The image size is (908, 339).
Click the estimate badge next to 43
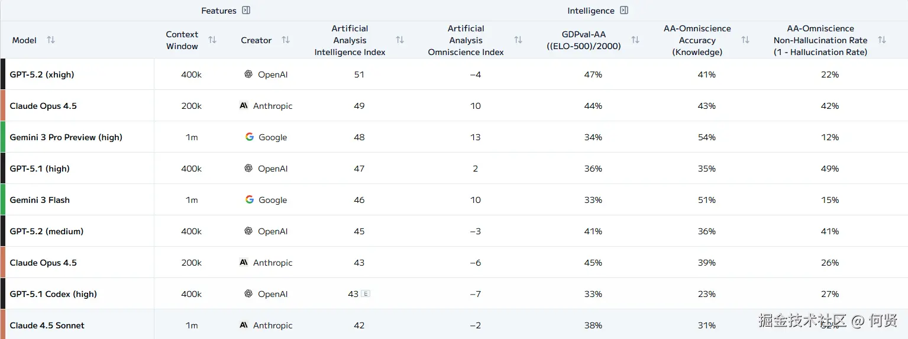[x=366, y=294]
